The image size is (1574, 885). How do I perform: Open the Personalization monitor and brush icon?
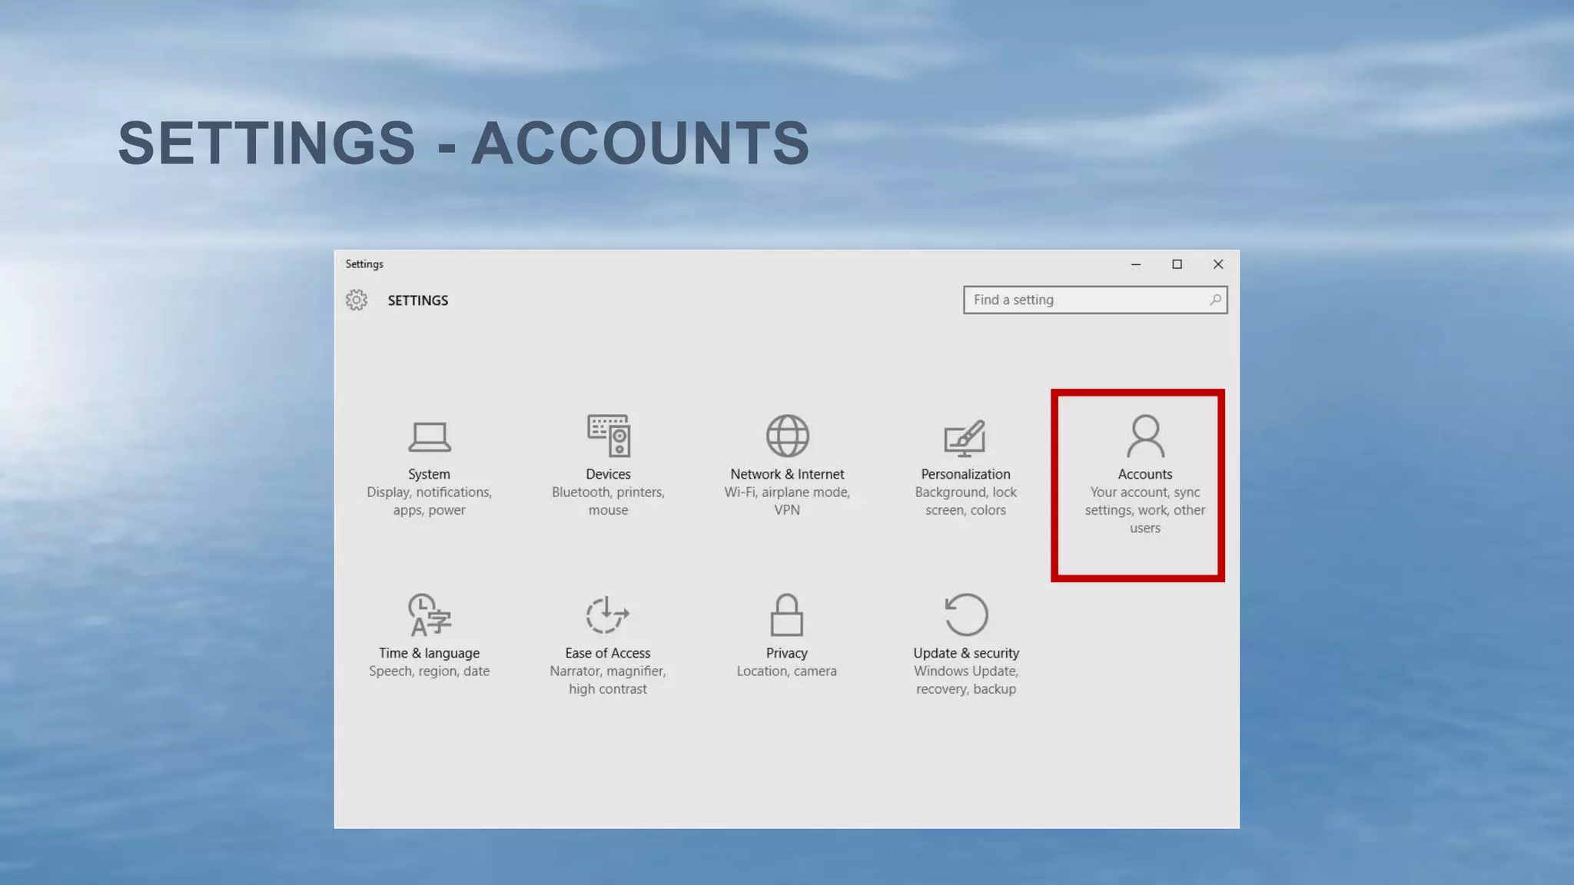pos(965,437)
